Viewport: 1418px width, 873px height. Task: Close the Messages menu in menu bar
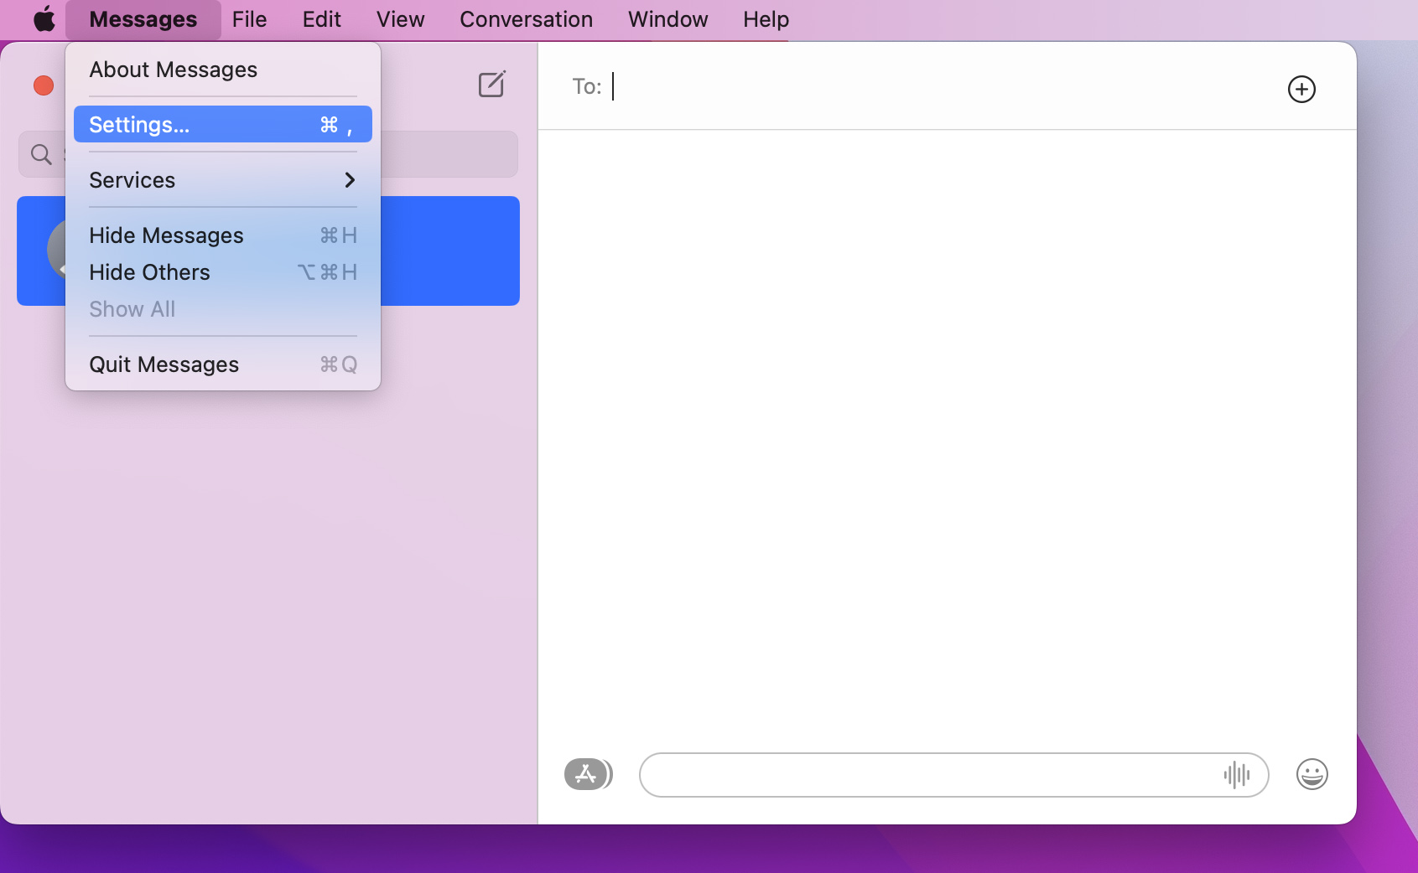pos(143,19)
